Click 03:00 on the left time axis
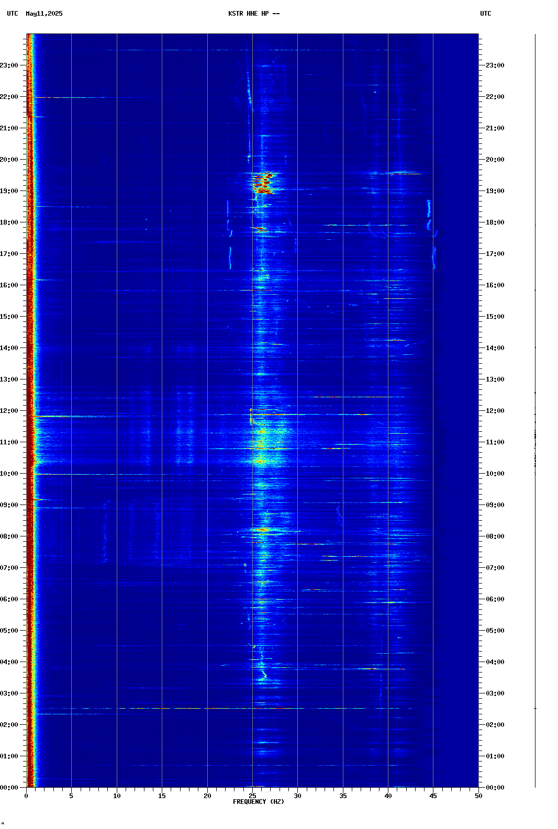The image size is (558, 829). point(9,693)
